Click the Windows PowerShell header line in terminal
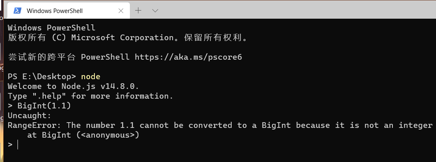 pyautogui.click(x=51, y=28)
